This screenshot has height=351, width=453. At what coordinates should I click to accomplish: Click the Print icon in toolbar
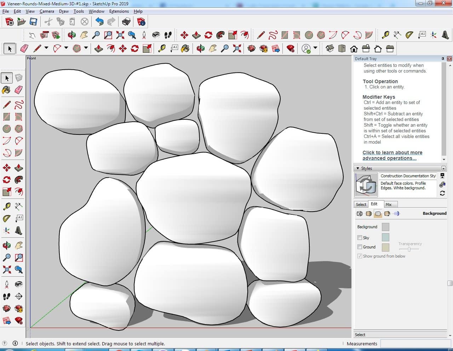coord(126,22)
